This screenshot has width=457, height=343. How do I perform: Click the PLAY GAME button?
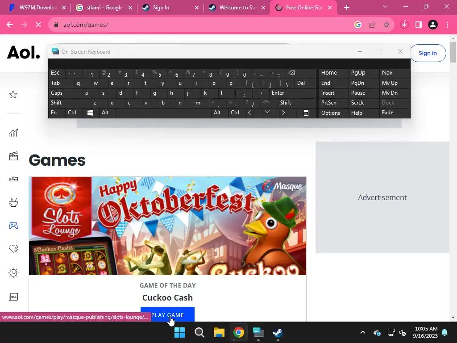(x=167, y=314)
